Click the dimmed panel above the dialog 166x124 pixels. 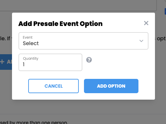(x=78, y=5)
